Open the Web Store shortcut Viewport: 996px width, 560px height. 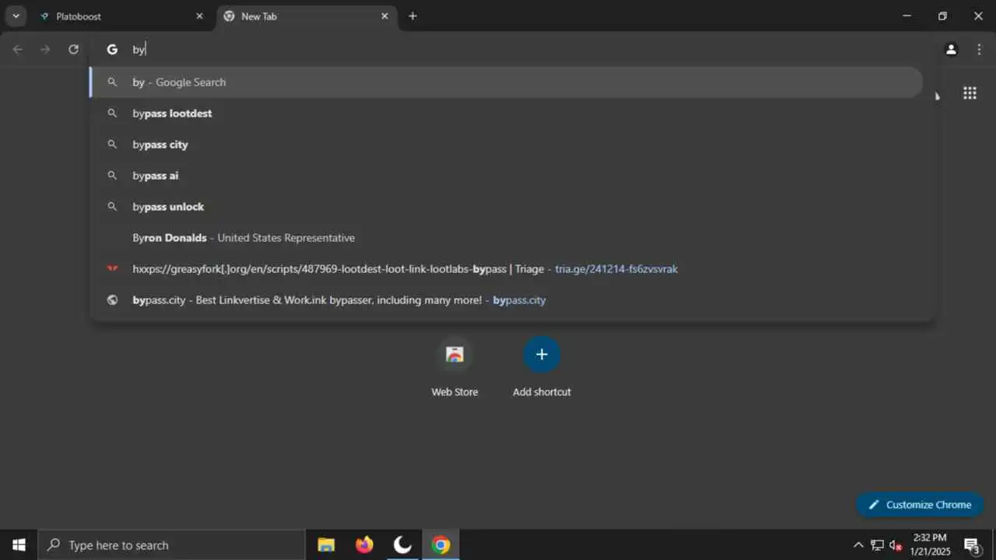[454, 367]
